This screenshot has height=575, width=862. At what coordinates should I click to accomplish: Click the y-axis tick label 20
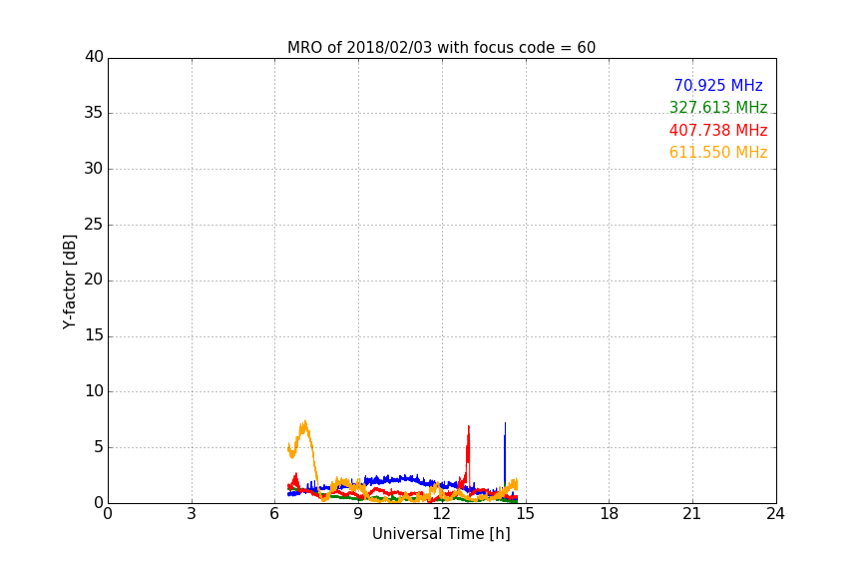pyautogui.click(x=94, y=280)
